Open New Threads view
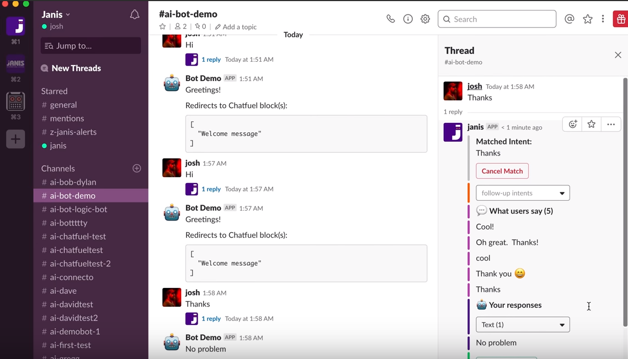Viewport: 628px width, 359px height. pyautogui.click(x=76, y=68)
